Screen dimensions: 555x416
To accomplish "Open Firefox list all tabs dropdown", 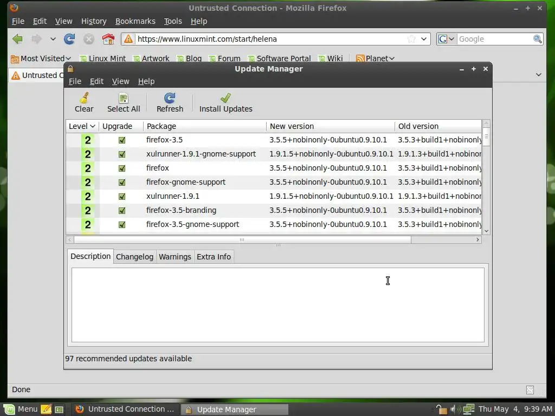I will click(539, 75).
